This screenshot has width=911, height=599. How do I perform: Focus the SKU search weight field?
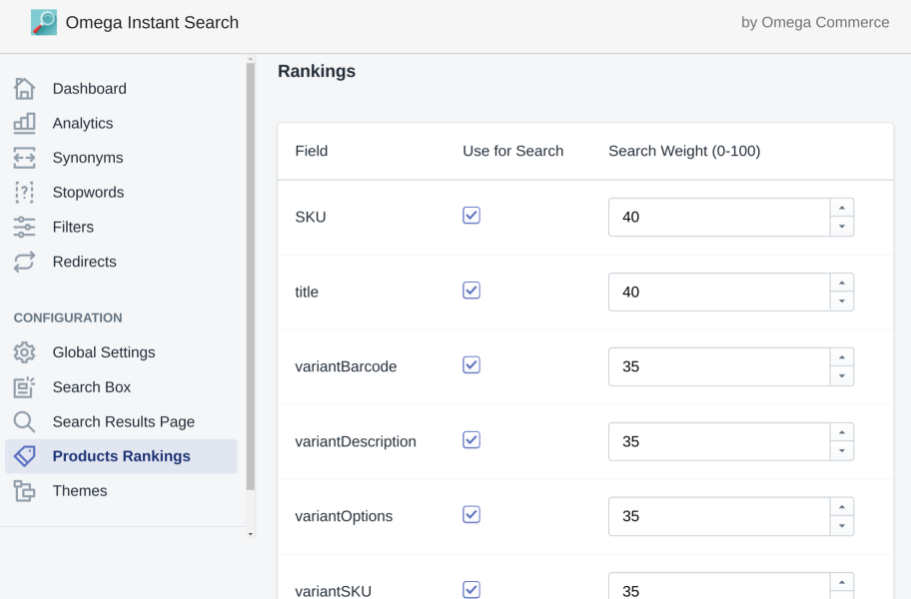click(719, 217)
